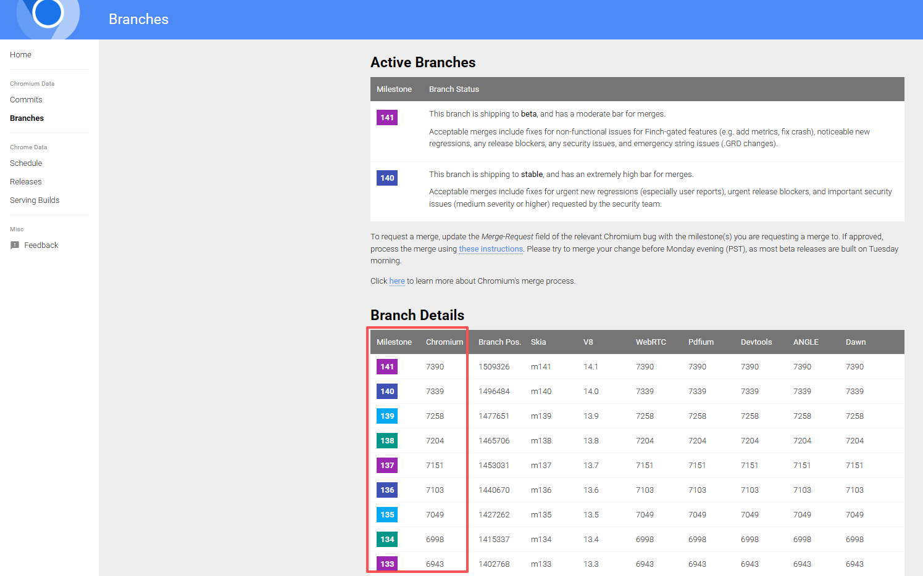Click Chromium cell 7258 for milestone 139

(x=435, y=416)
